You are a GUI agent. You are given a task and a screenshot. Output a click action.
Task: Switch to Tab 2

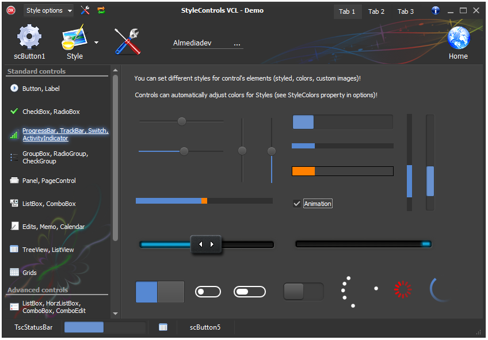tap(376, 12)
